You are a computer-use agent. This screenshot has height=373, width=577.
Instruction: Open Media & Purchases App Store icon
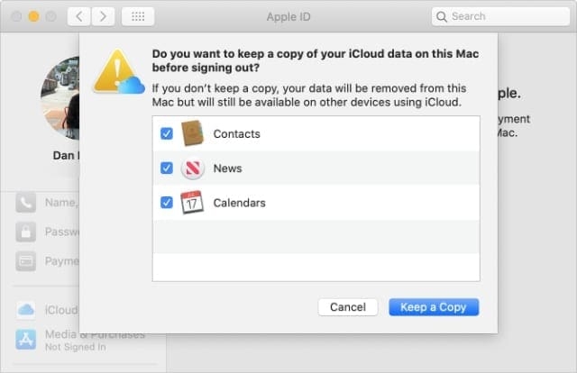pos(25,340)
